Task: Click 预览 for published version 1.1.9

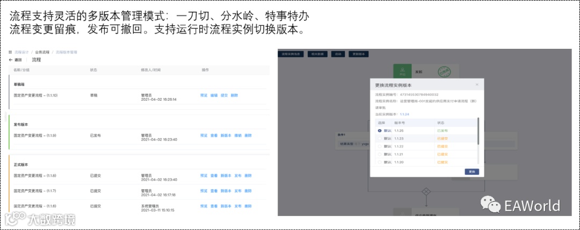Action: click(x=204, y=136)
